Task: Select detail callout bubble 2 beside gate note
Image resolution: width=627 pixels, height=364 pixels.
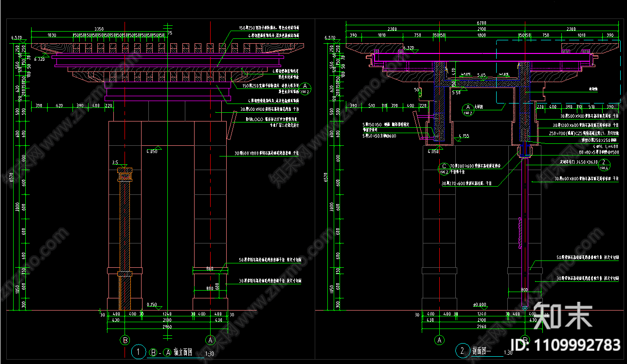Action: 603,165
